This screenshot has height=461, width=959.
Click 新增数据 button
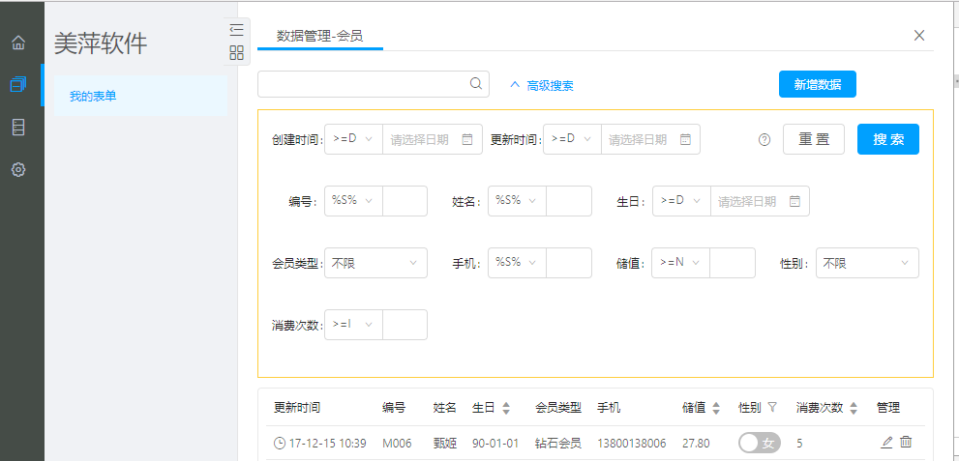pos(817,84)
